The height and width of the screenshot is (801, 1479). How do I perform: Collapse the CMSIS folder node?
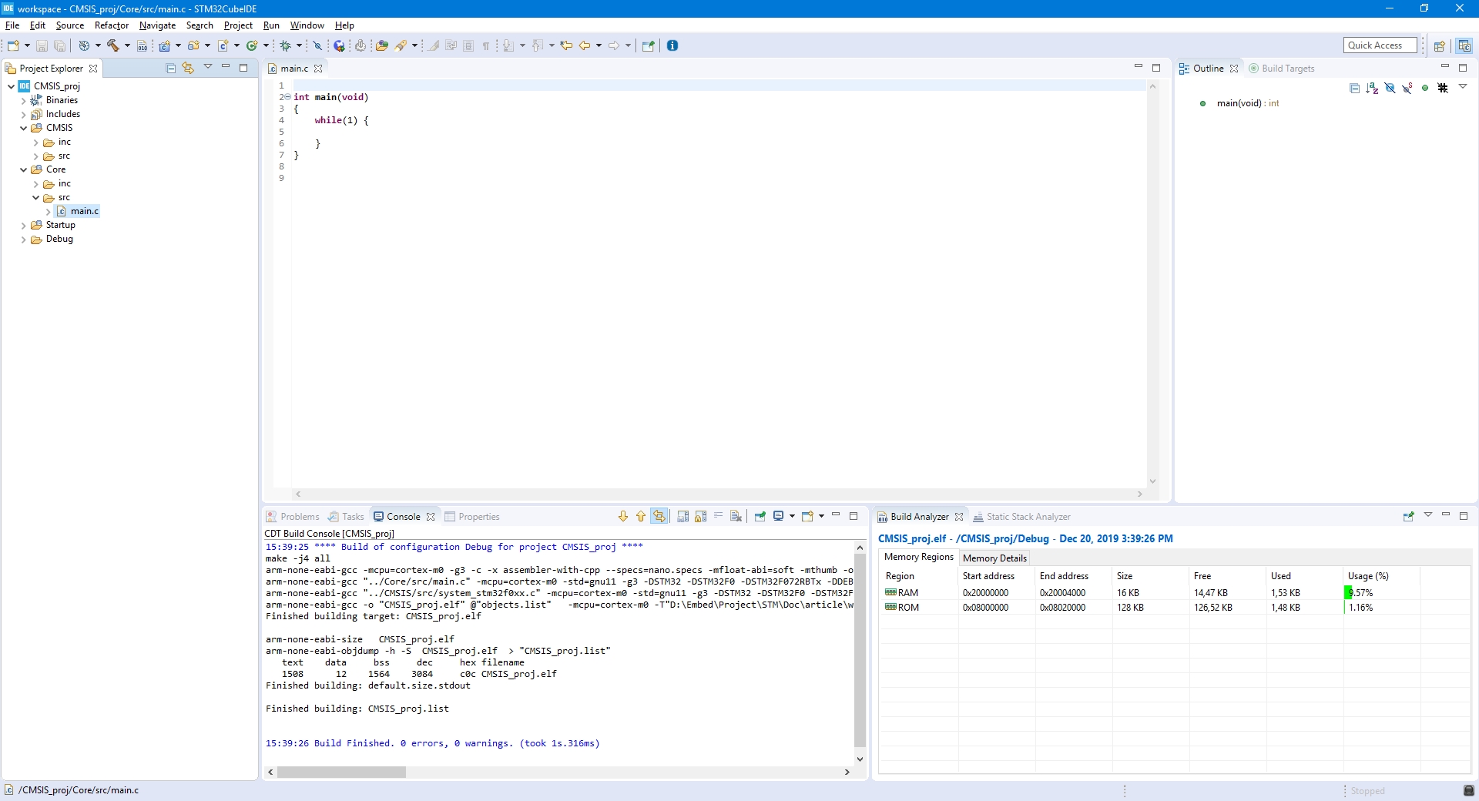click(x=23, y=129)
